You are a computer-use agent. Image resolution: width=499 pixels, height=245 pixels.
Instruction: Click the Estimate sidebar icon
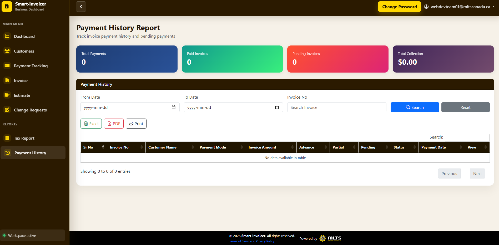tap(7, 95)
